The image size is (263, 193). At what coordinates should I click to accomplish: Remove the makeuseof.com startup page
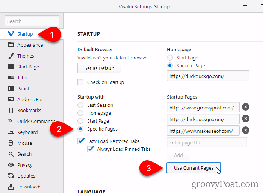246,130
